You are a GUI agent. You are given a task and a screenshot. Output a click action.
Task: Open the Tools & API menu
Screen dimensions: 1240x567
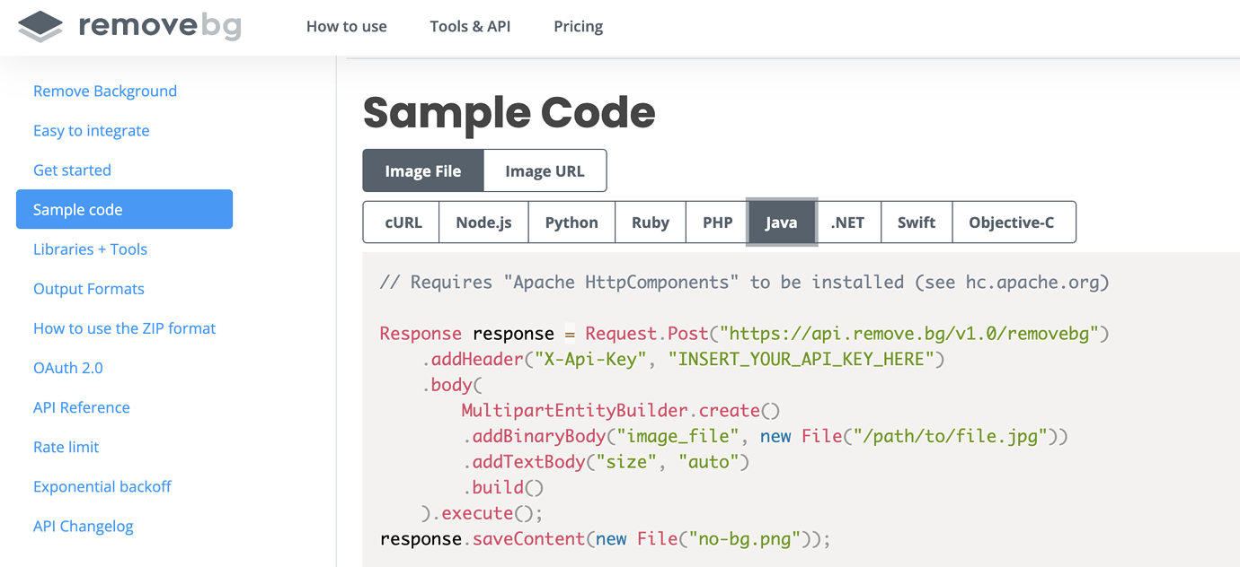(470, 26)
